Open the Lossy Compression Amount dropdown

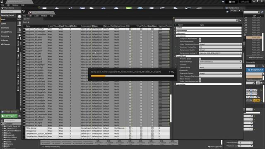click(220, 44)
